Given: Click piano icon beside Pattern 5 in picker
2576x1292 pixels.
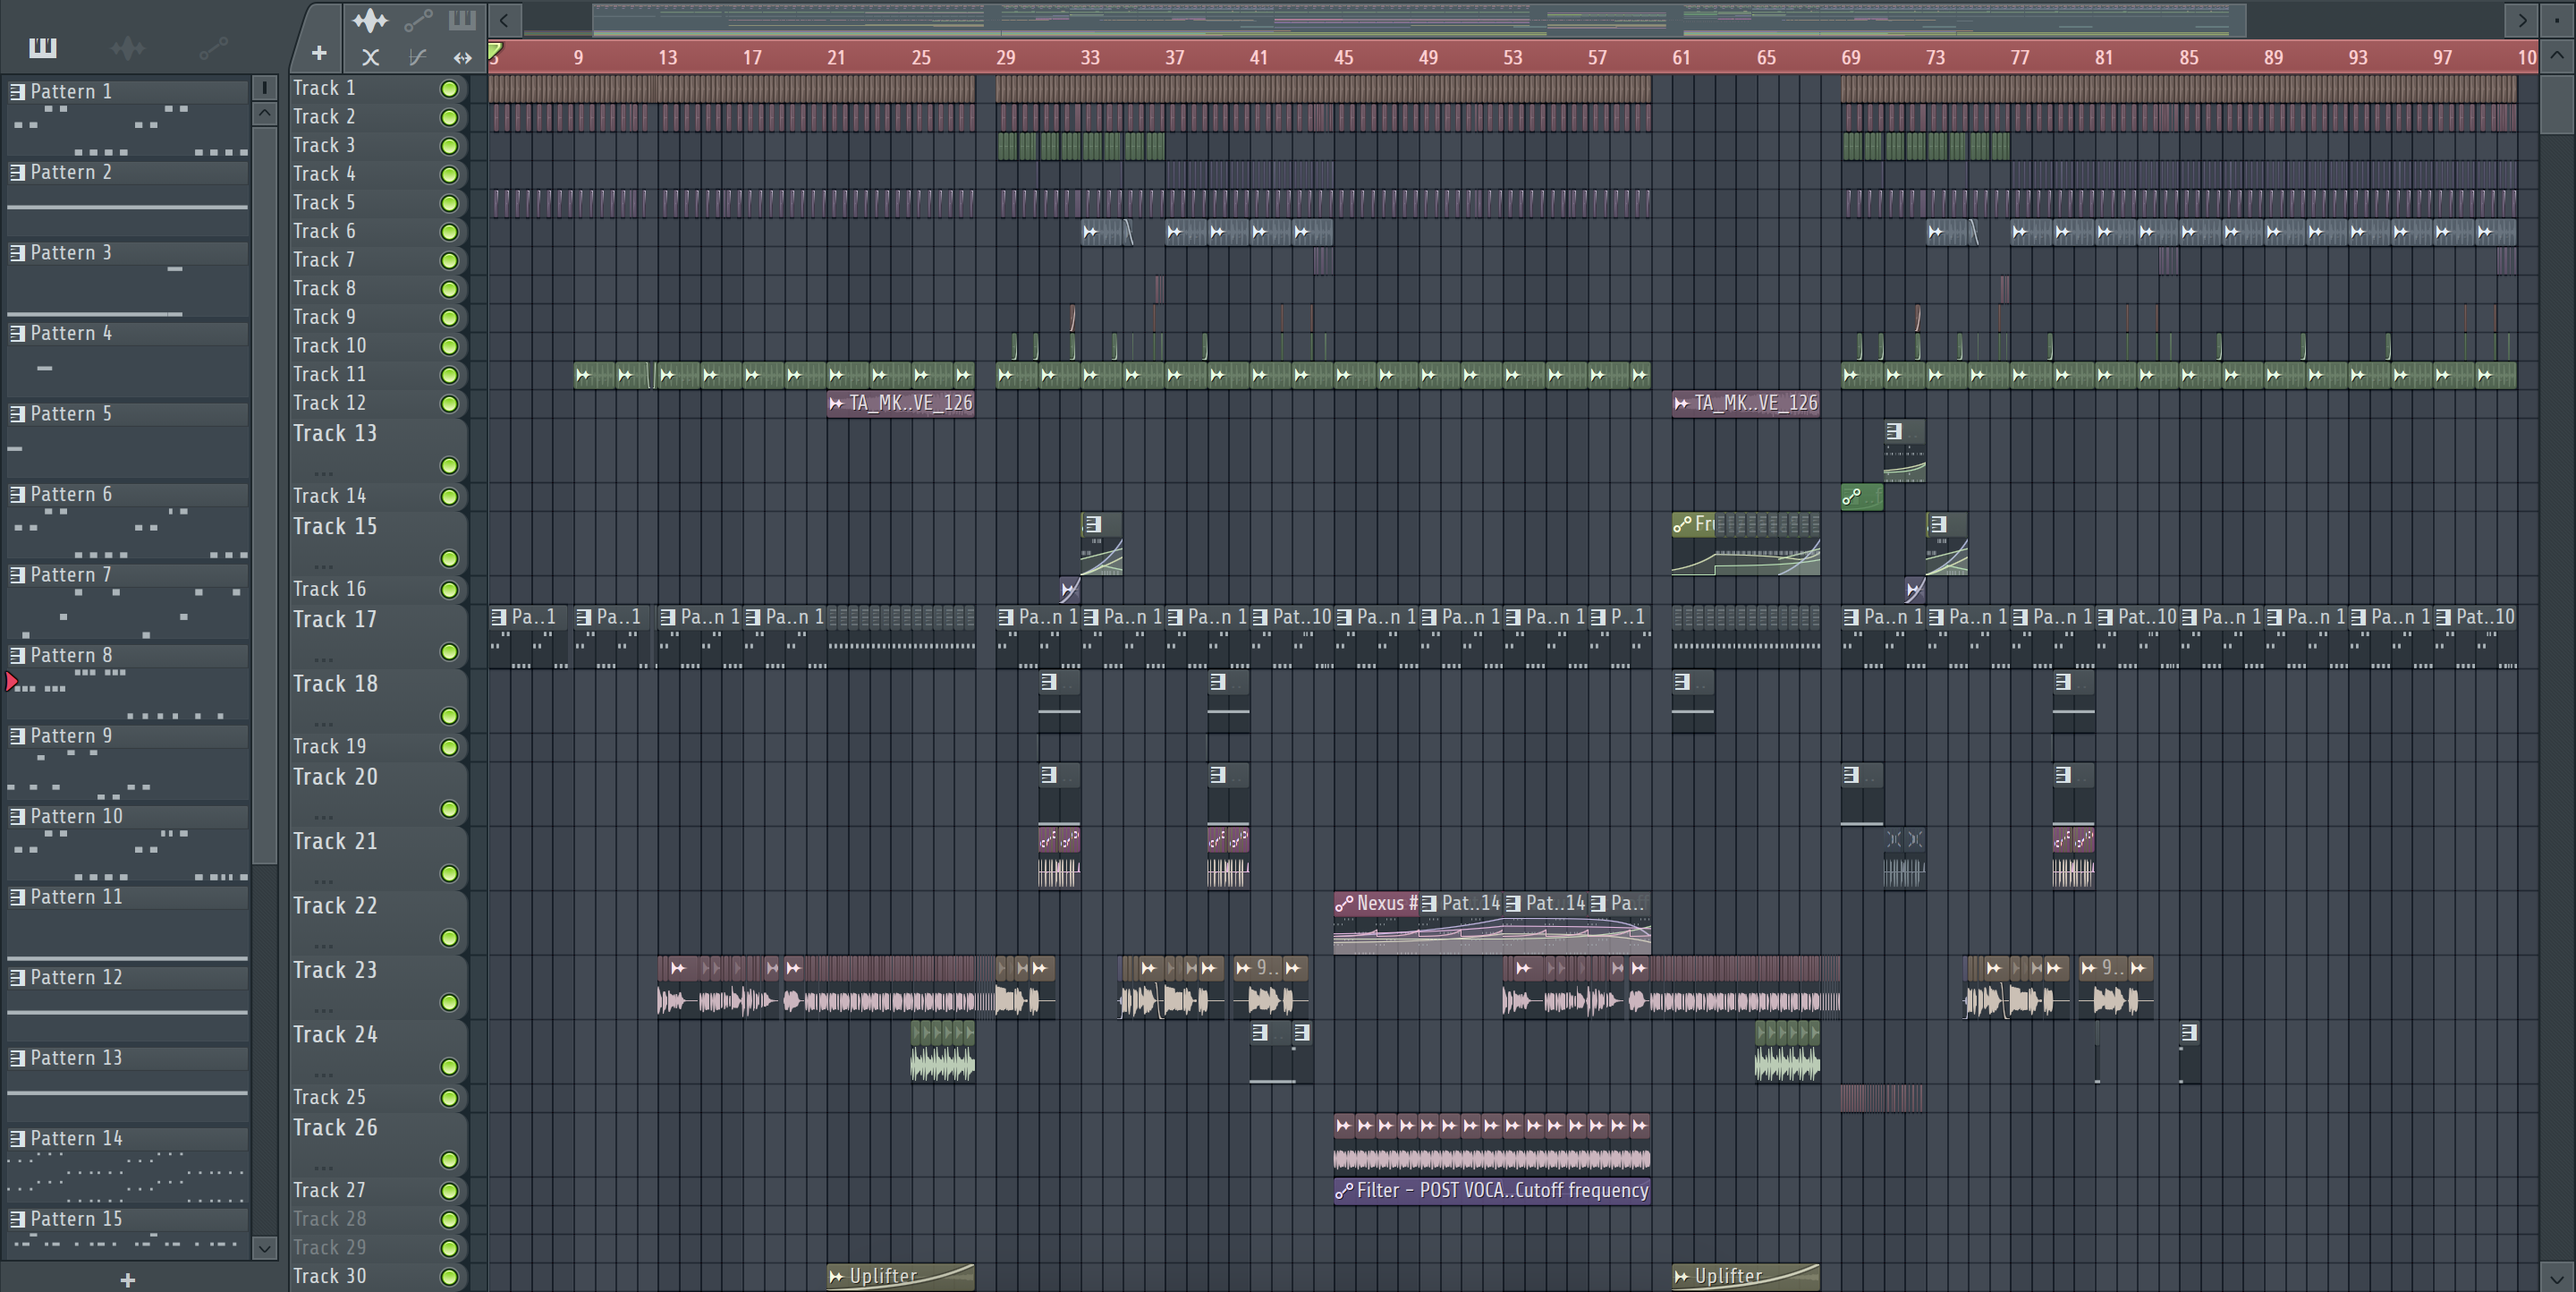Looking at the screenshot, I should coord(17,413).
